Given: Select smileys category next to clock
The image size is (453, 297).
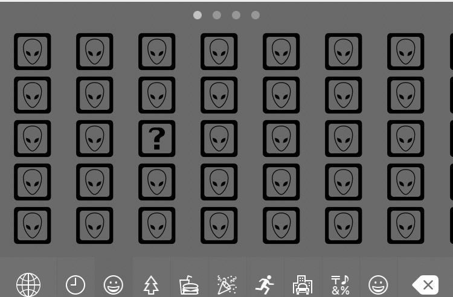Looking at the screenshot, I should click(x=114, y=285).
